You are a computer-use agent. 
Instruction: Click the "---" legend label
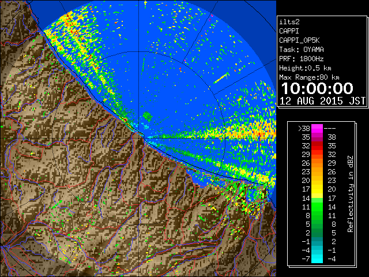330,129
